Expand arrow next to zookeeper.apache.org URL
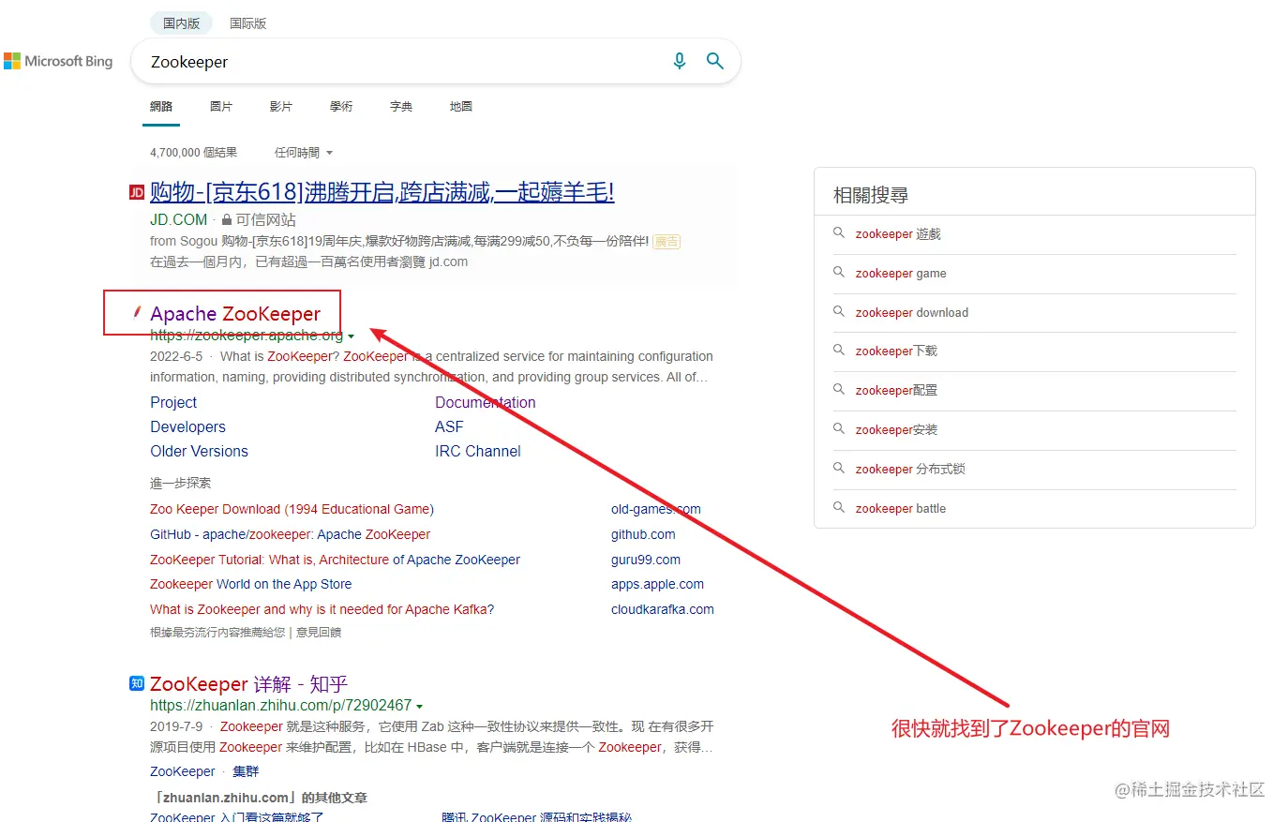 coord(352,336)
